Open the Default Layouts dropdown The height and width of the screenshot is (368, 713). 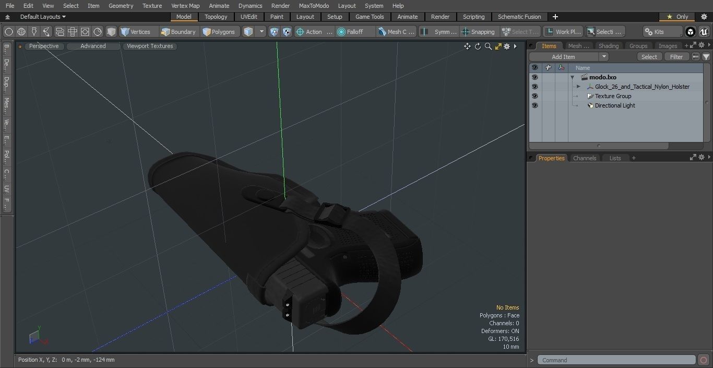point(43,17)
